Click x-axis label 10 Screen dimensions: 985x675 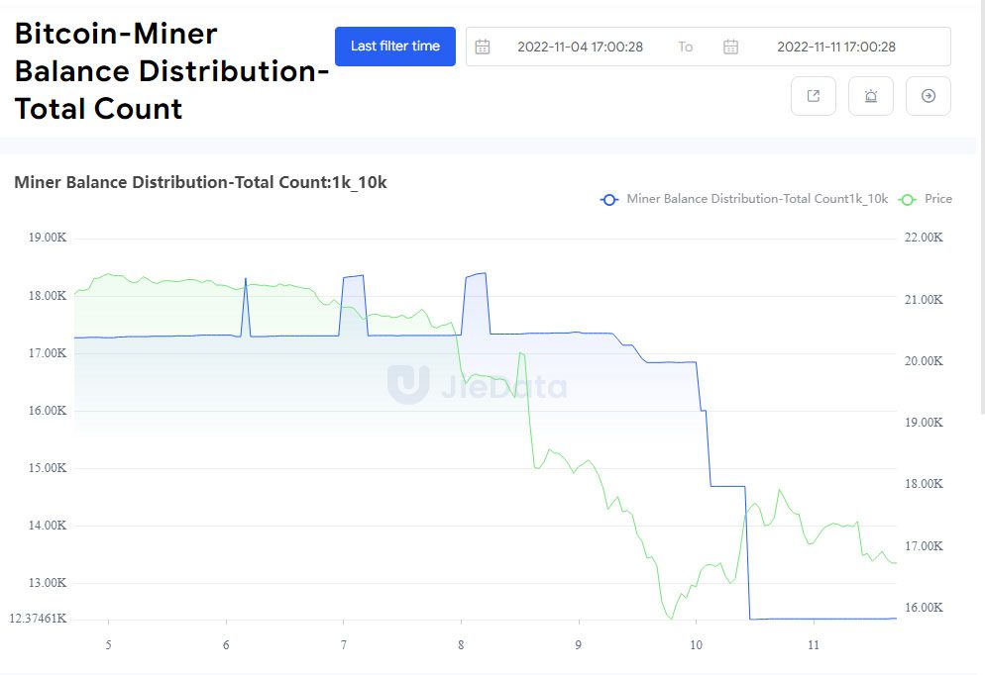696,645
